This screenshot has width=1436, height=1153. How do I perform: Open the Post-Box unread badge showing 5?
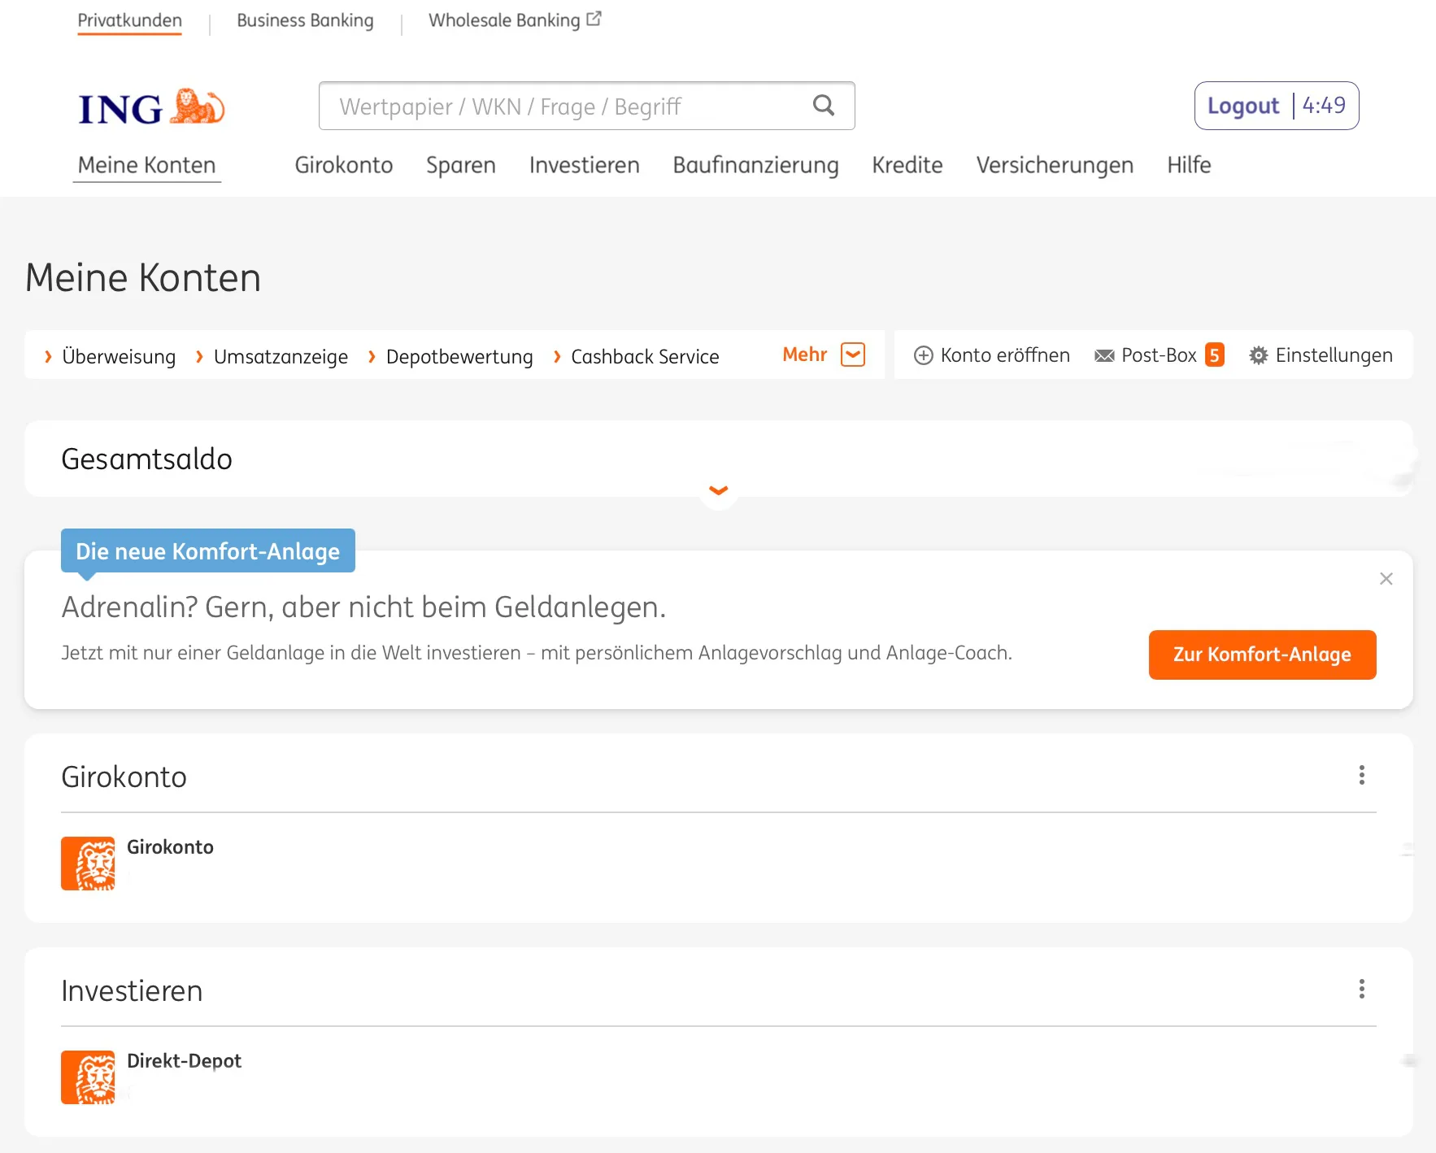coord(1214,355)
